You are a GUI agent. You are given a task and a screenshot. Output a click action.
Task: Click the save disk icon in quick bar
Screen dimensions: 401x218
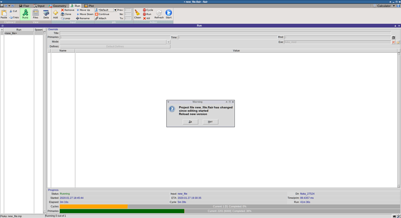tap(2, 6)
